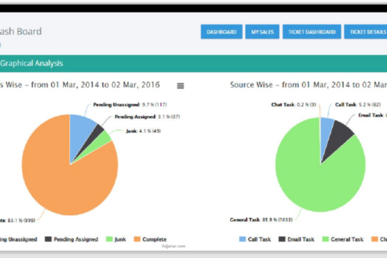Click the Source Wise chart title
This screenshot has width=387, height=258.
(x=308, y=85)
